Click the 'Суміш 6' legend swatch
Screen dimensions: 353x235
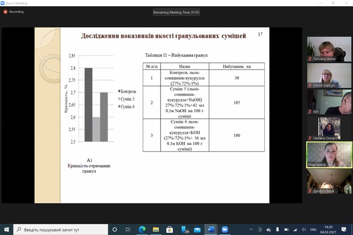(x=119, y=106)
